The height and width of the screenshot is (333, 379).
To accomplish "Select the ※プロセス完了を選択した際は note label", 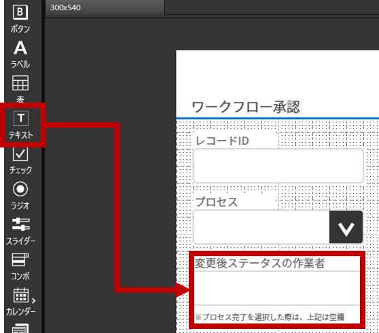I will (270, 317).
